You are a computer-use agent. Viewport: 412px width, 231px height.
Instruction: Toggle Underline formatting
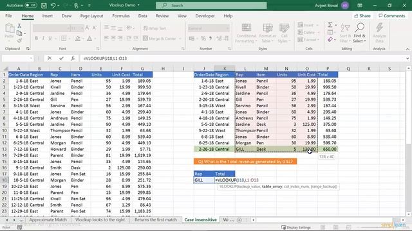[x=50, y=38]
